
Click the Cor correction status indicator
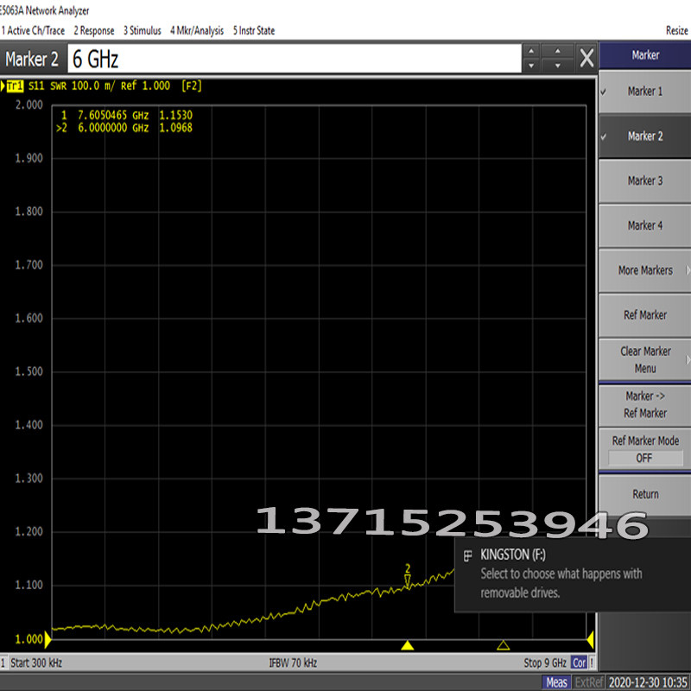pos(579,662)
